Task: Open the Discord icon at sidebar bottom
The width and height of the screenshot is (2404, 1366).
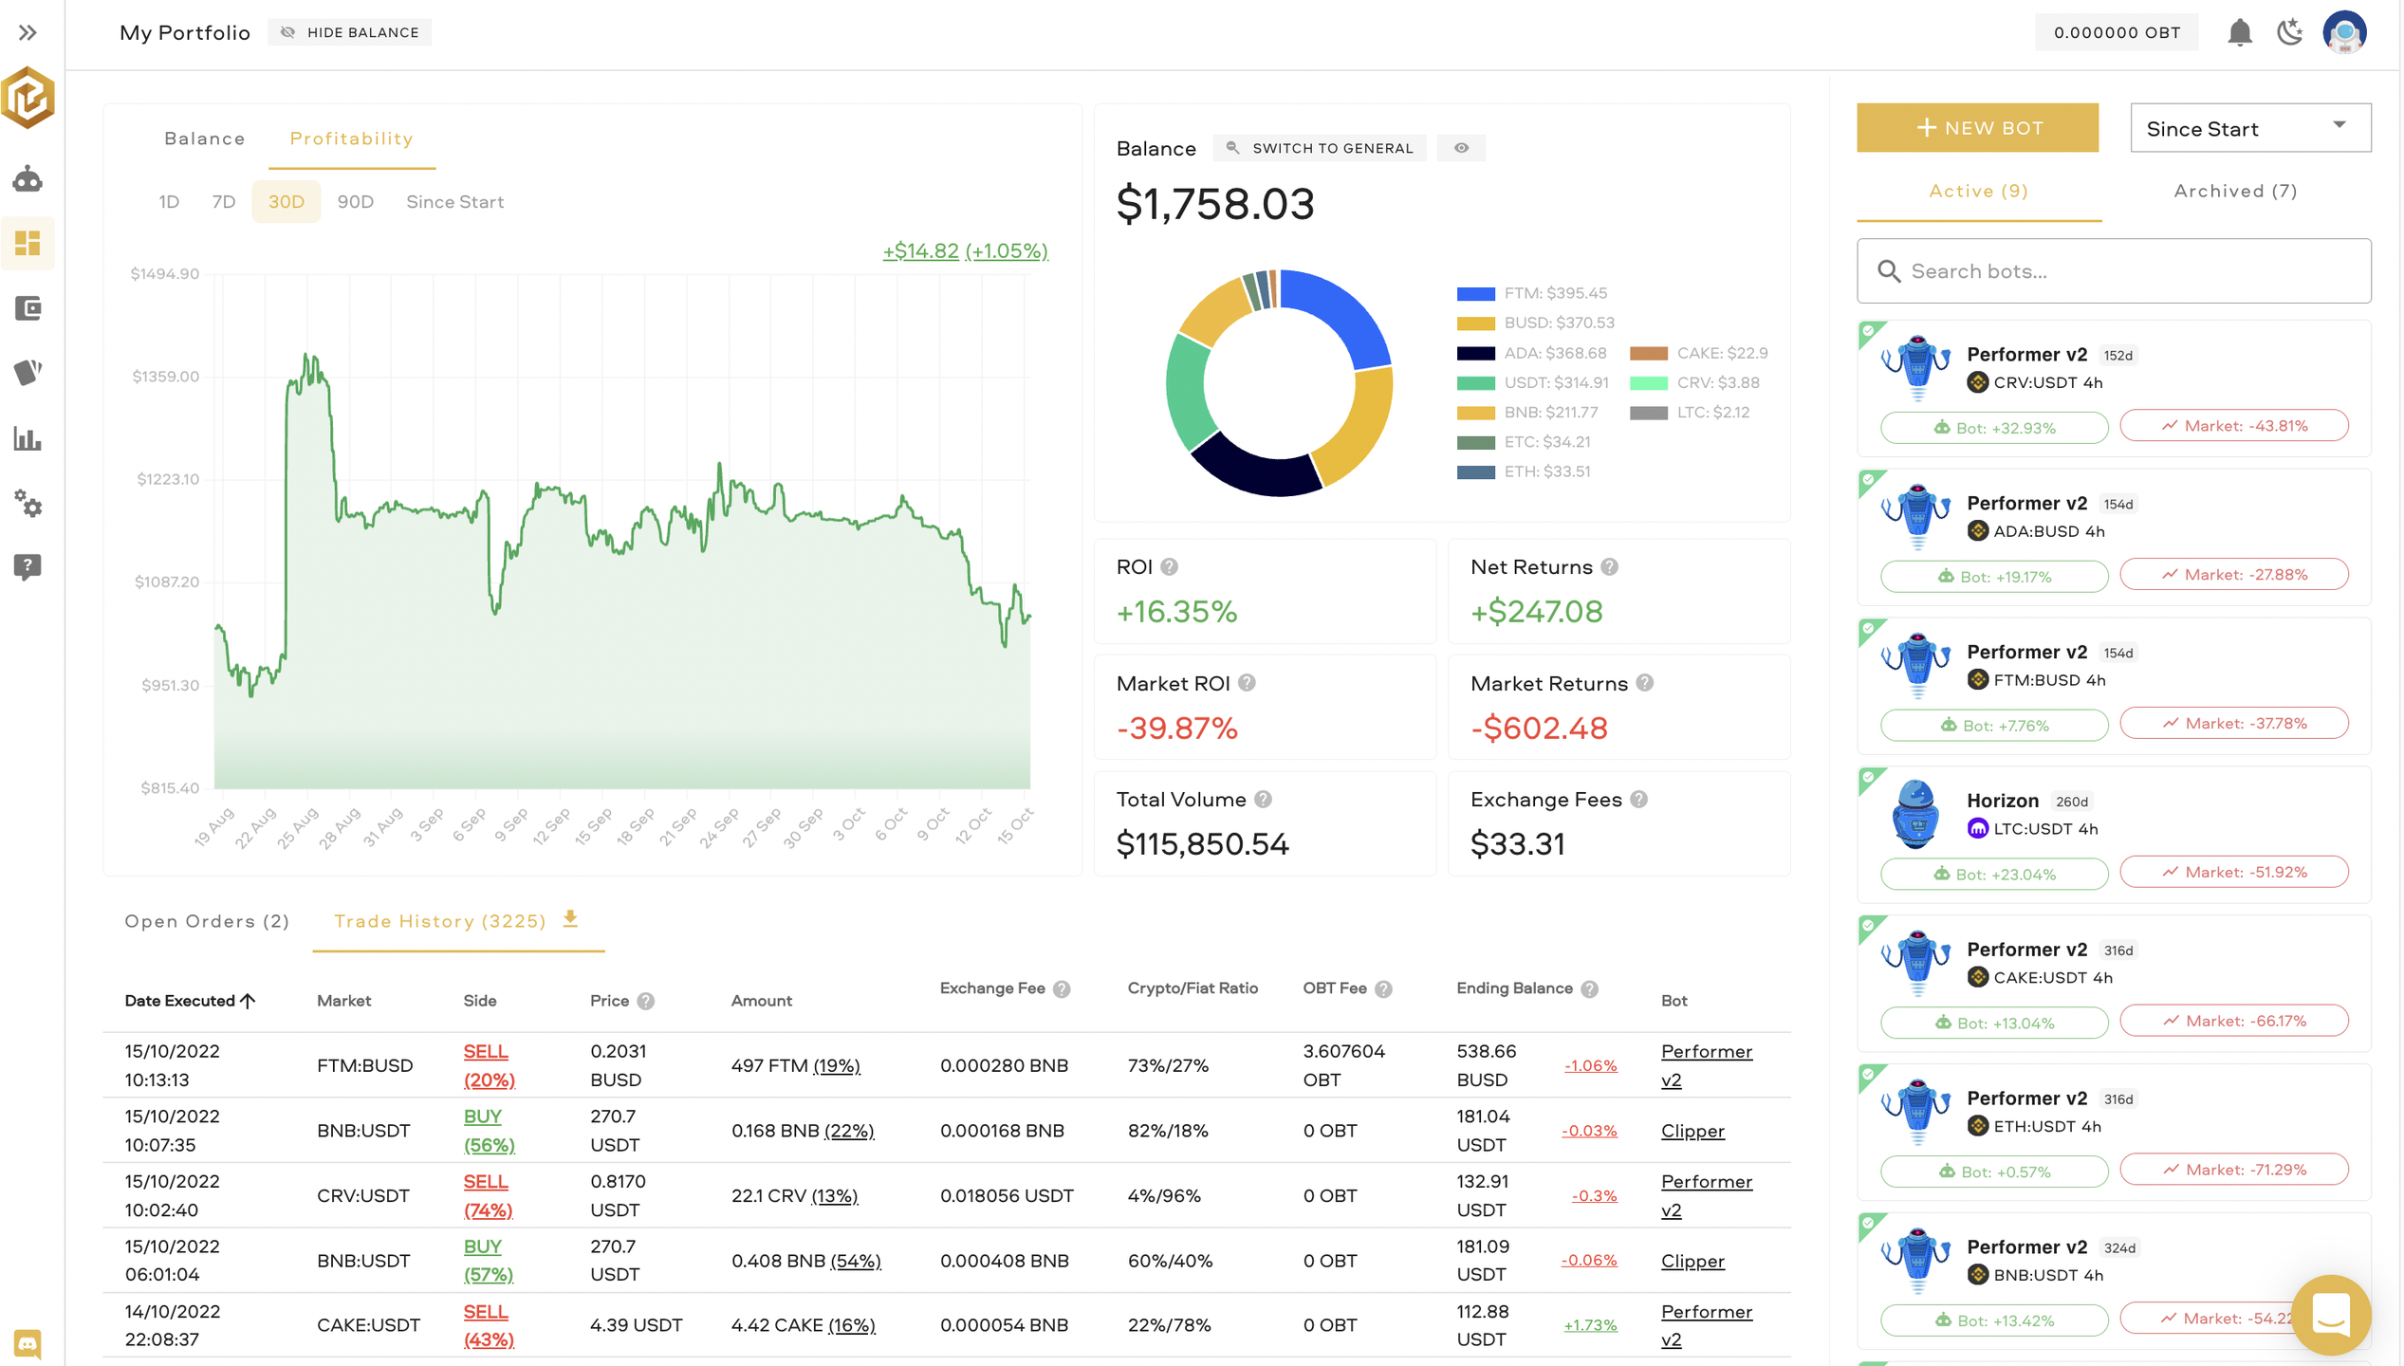Action: click(x=28, y=1342)
